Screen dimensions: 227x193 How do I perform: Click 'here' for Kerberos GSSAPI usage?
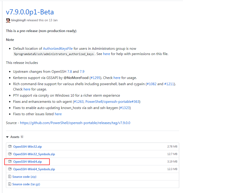point(117,78)
